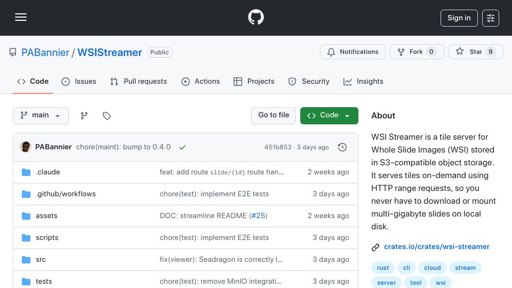Open the .claude folder
The height and width of the screenshot is (288, 512).
tap(48, 172)
